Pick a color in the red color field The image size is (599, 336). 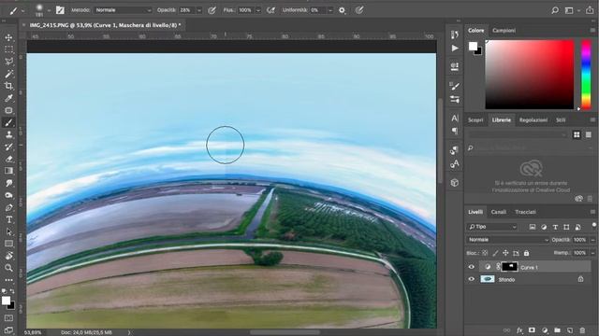530,75
